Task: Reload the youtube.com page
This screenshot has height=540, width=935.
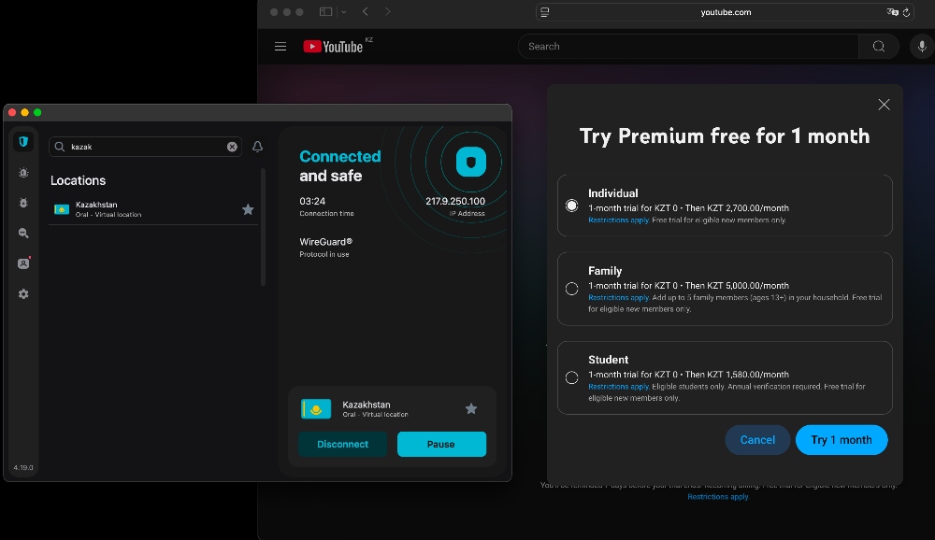Action: (906, 12)
